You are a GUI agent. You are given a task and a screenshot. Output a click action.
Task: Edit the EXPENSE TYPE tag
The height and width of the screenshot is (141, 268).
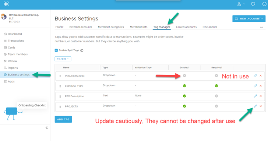tap(255, 86)
